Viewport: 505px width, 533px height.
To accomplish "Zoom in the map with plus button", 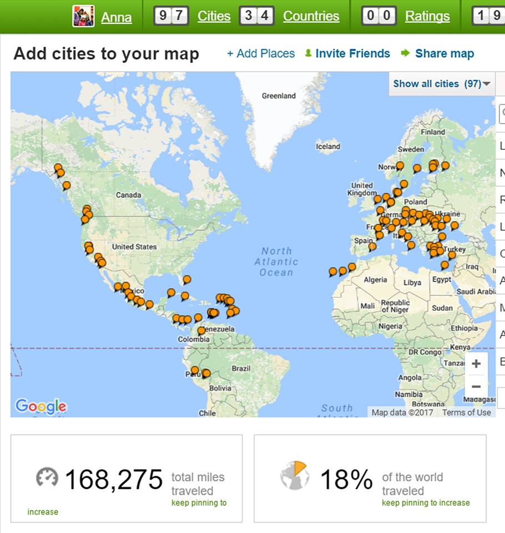I will pos(476,364).
